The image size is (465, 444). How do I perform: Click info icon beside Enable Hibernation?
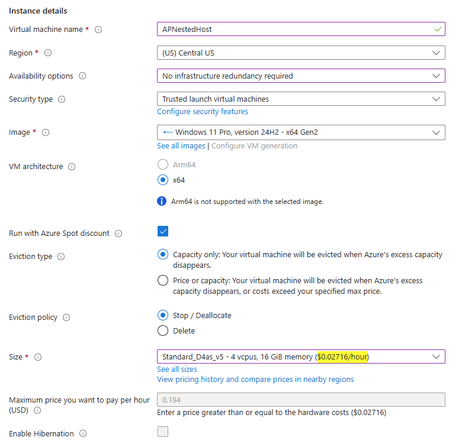(83, 434)
